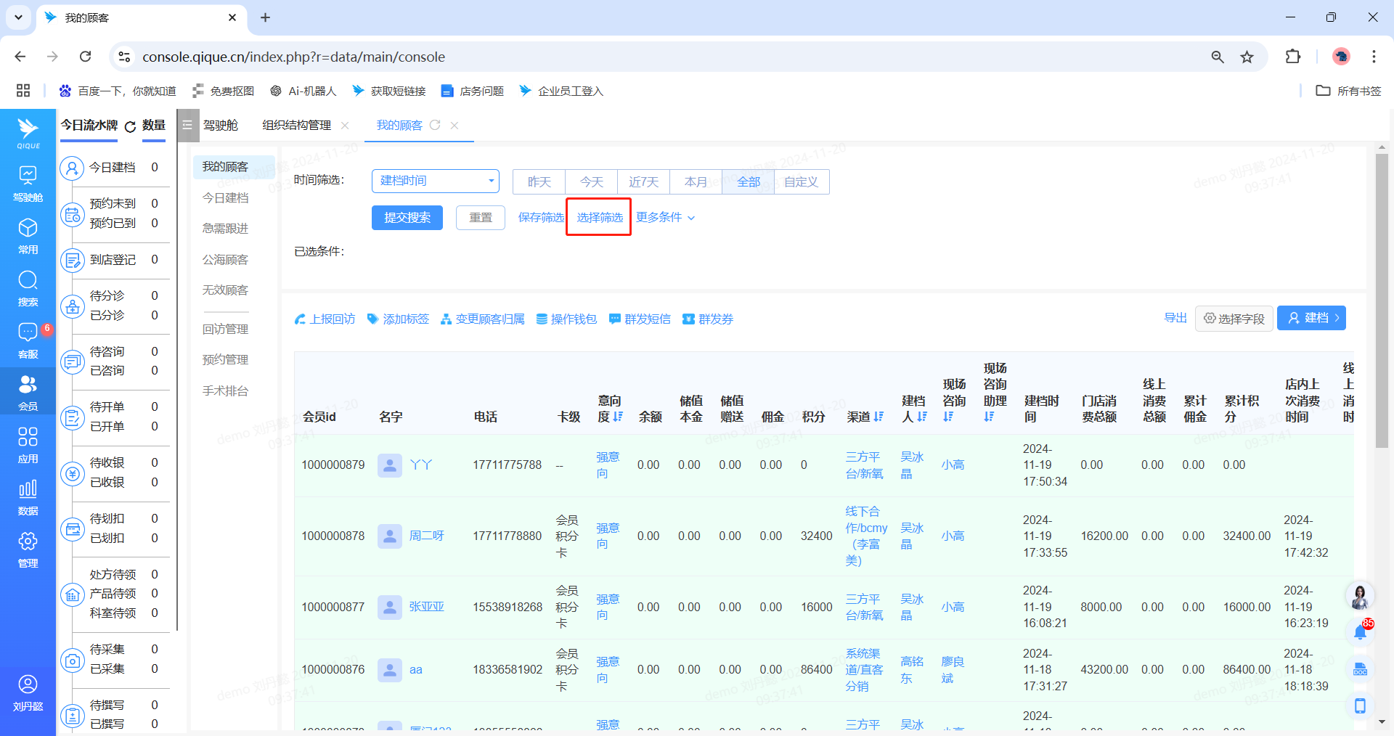The height and width of the screenshot is (736, 1394).
Task: Sort by 意向度 column arrow
Action: (618, 417)
